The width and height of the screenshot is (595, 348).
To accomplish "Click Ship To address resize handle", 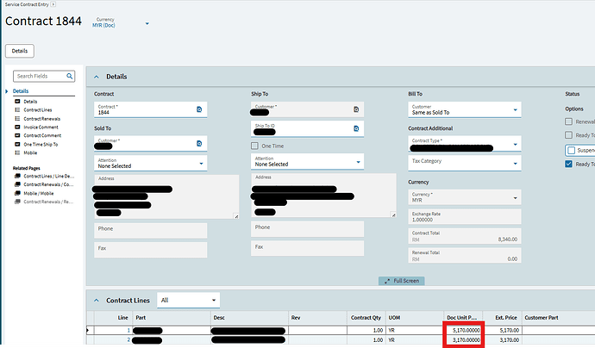I will point(393,215).
